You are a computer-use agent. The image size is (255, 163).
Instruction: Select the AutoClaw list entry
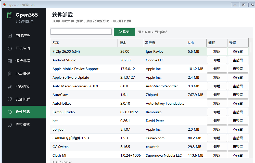pos(60,95)
